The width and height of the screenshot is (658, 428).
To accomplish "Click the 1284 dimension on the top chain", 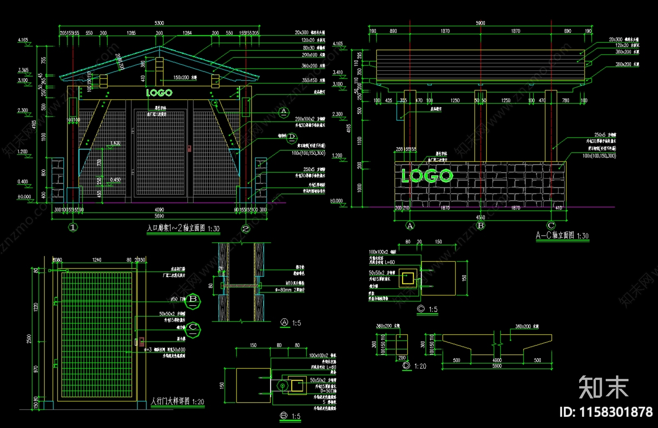I will 187,33.
